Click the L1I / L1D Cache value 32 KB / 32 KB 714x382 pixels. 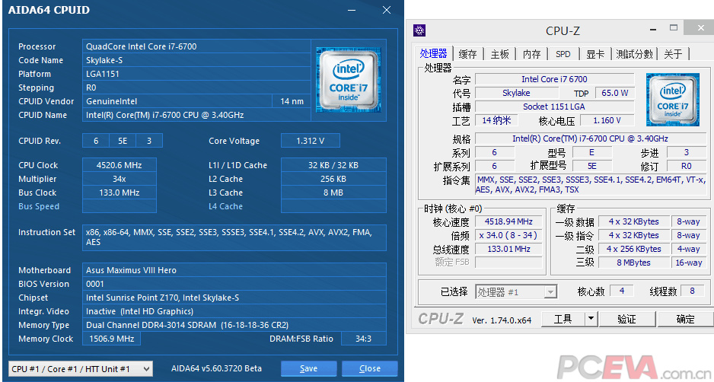tap(333, 165)
